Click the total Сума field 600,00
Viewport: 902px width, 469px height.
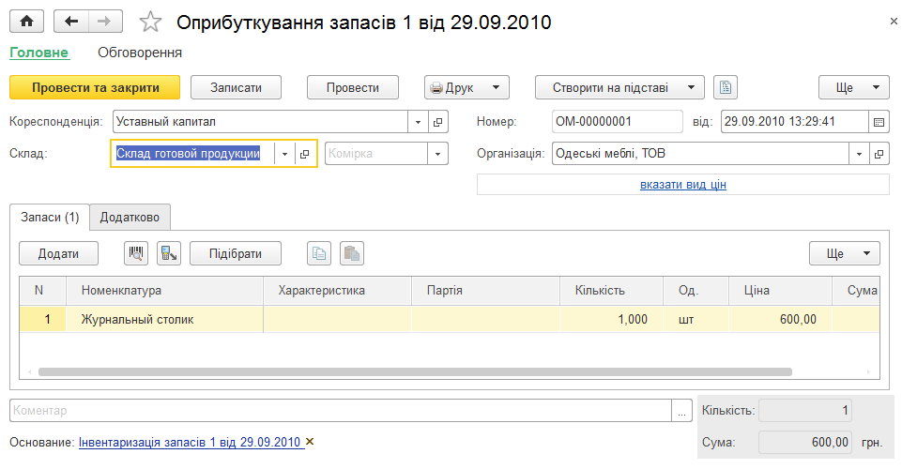805,442
